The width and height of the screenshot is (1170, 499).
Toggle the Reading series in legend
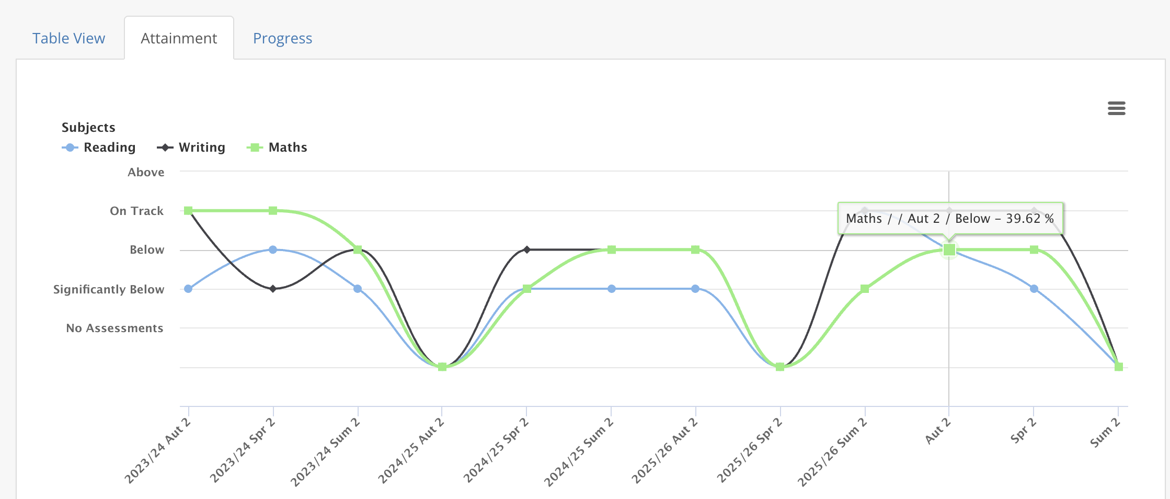click(x=99, y=148)
